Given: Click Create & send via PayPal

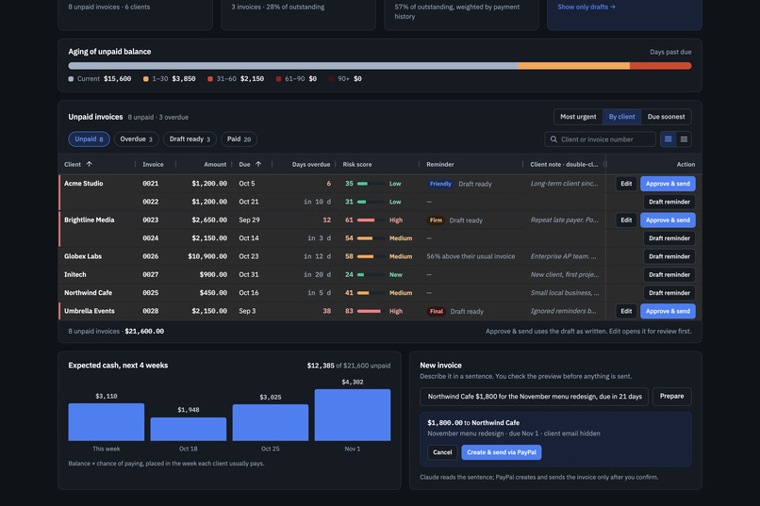Looking at the screenshot, I should click(x=502, y=452).
